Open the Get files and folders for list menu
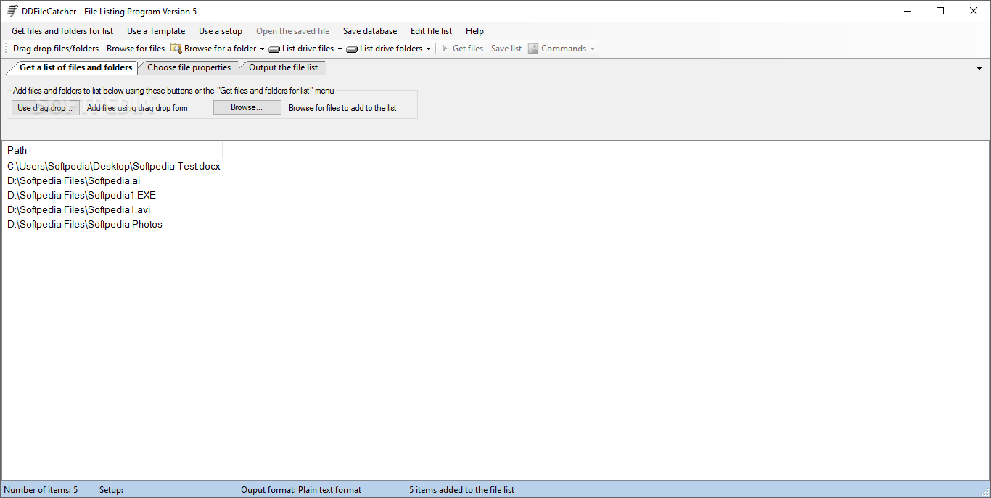Viewport: 991px width, 498px height. pos(62,31)
